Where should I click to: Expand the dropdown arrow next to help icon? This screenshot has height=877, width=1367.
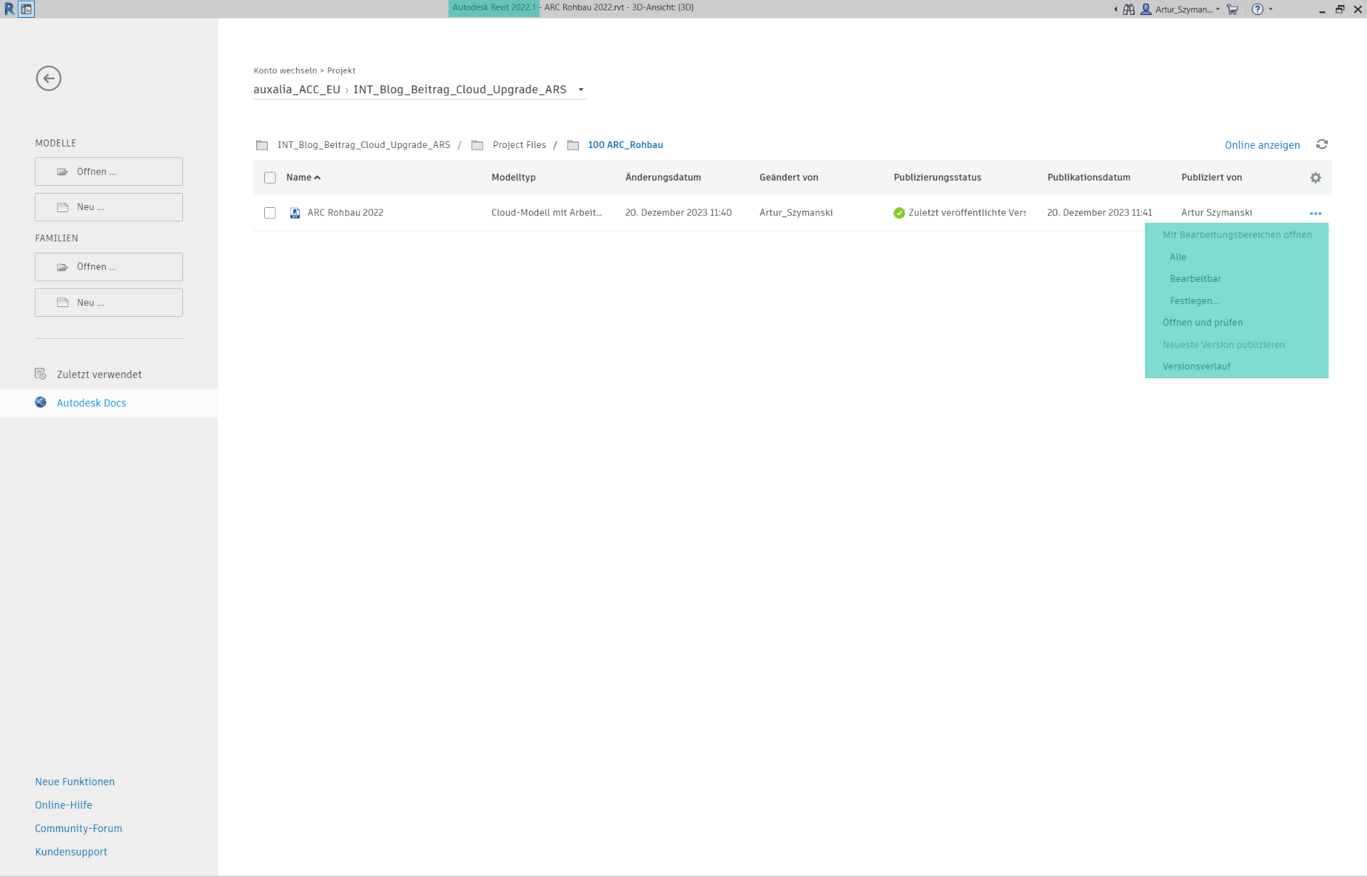pos(1271,9)
